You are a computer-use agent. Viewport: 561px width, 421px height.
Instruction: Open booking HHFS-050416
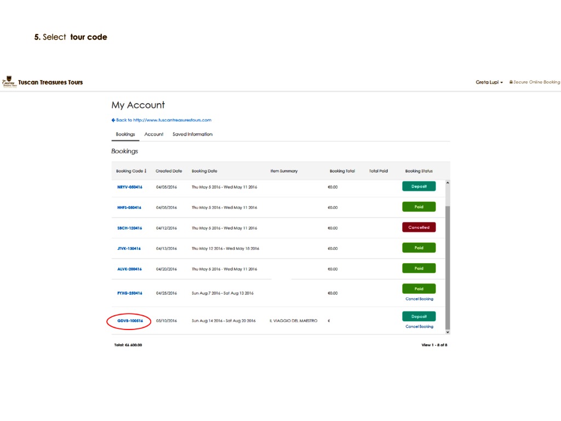click(129, 208)
